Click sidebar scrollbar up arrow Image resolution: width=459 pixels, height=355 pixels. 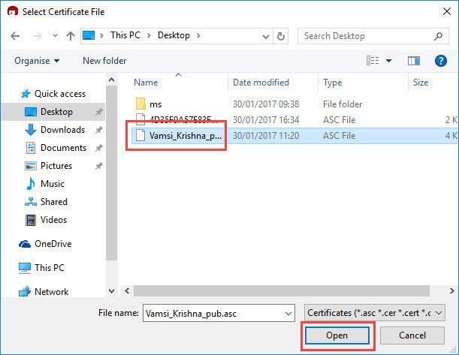tap(111, 80)
